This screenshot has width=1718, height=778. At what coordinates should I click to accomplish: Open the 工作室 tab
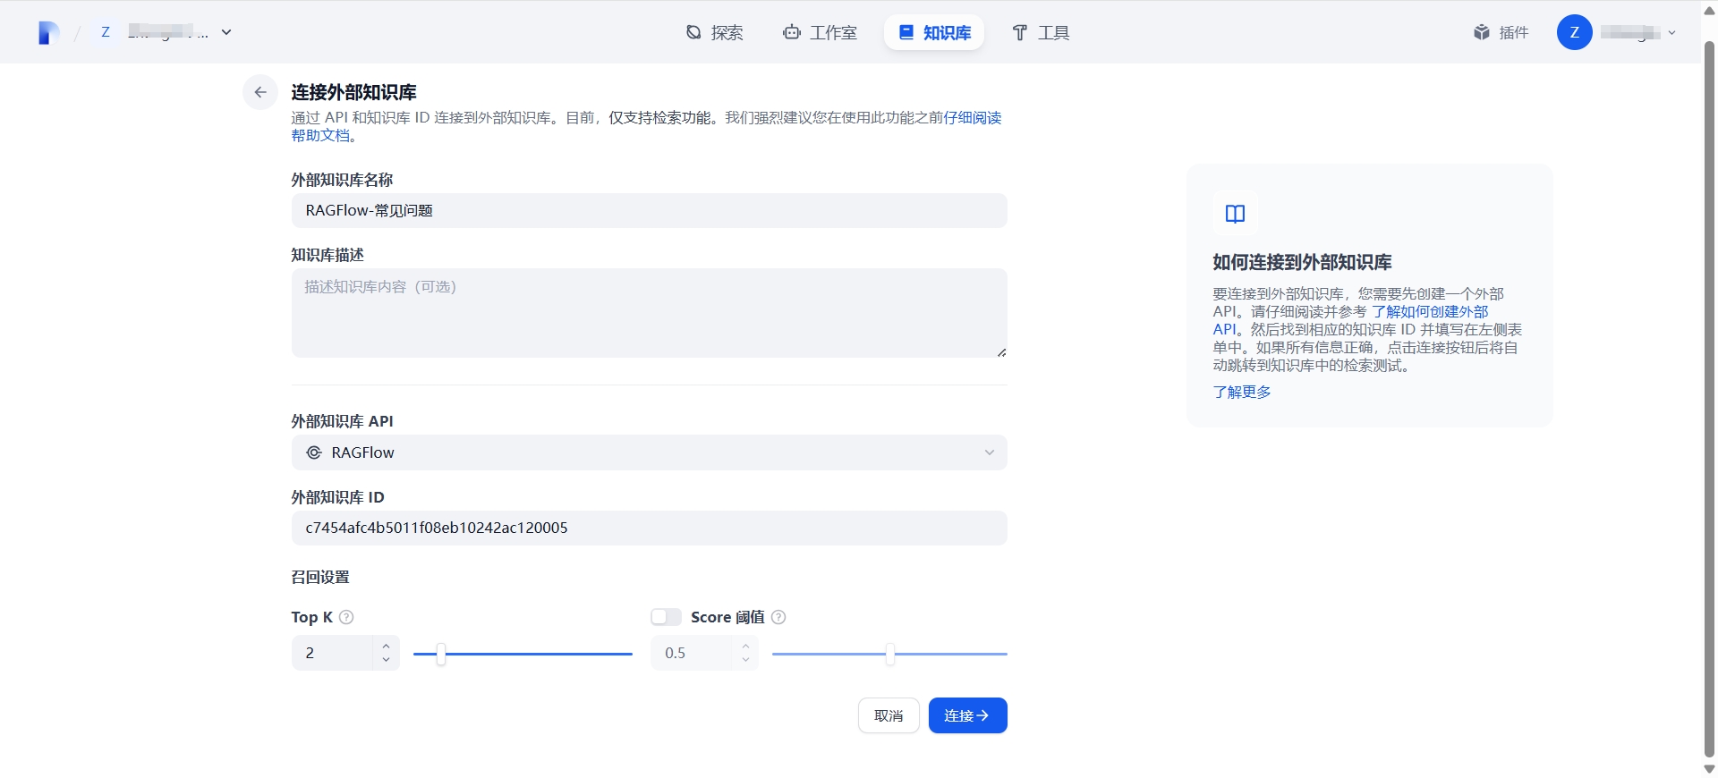point(820,33)
